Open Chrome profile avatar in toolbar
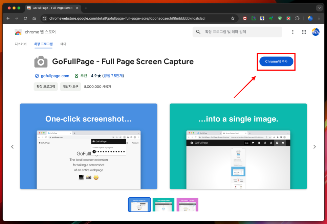This screenshot has width=327, height=224. pos(310,18)
